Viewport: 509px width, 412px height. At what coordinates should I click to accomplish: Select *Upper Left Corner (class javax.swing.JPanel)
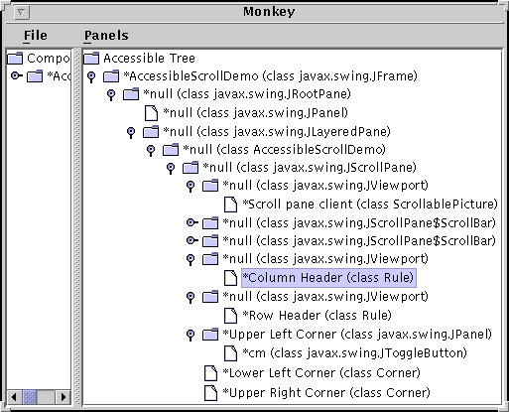point(357,335)
